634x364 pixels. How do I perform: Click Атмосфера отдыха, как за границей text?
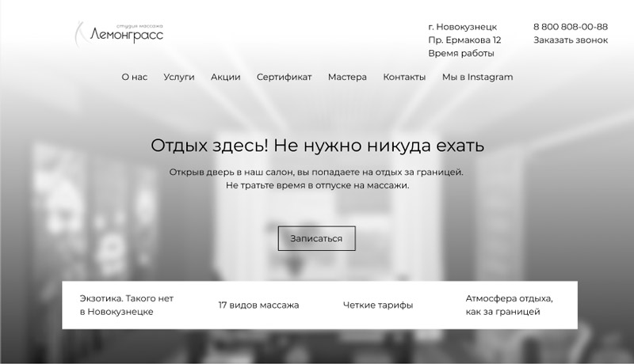tap(509, 305)
